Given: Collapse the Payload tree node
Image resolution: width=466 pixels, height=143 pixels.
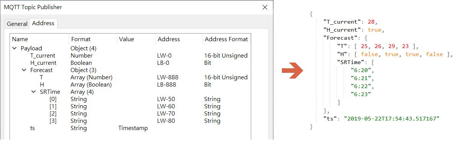Looking at the screenshot, I should click(15, 48).
